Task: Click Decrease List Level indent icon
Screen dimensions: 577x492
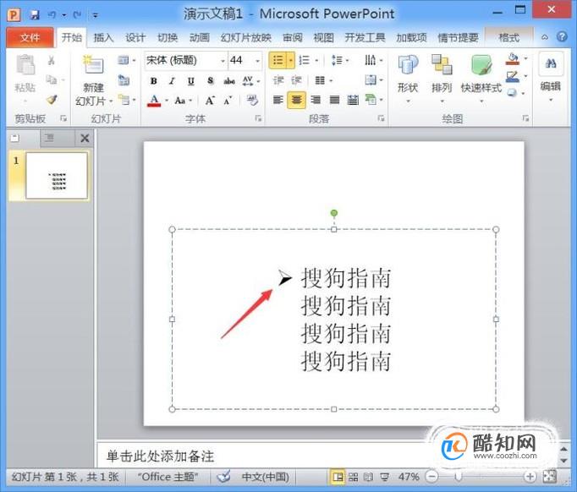Action: point(278,80)
